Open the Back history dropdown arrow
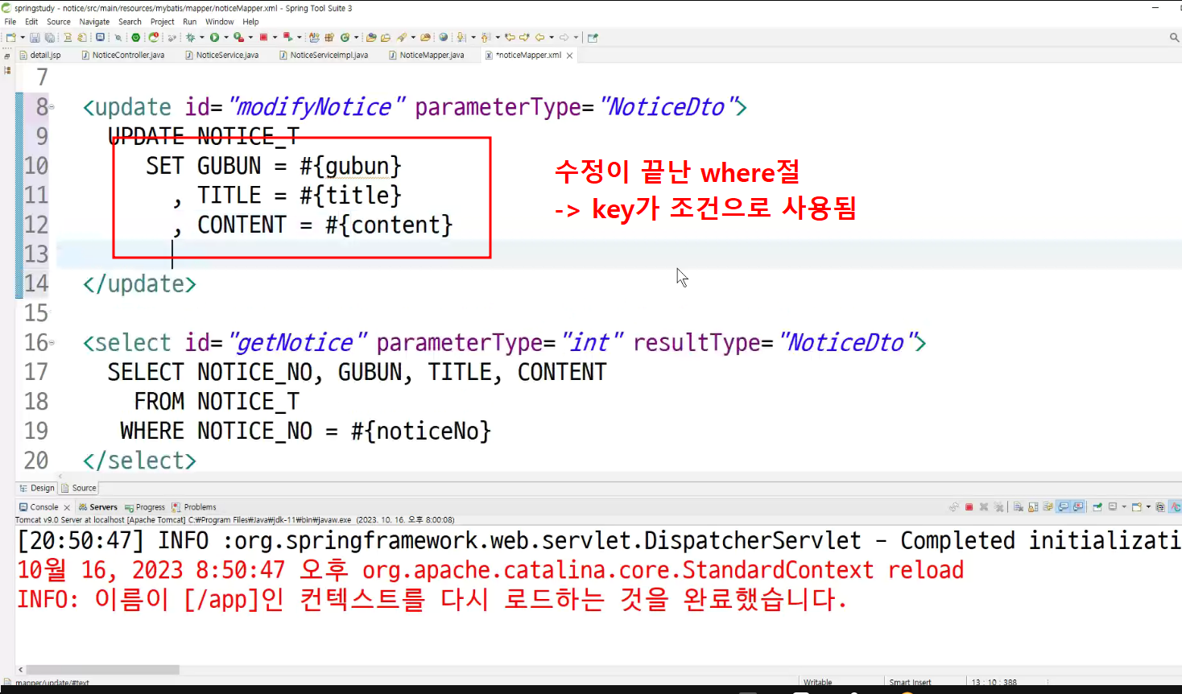This screenshot has height=694, width=1182. coord(552,37)
